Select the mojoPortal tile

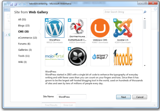[x=55, y=57]
